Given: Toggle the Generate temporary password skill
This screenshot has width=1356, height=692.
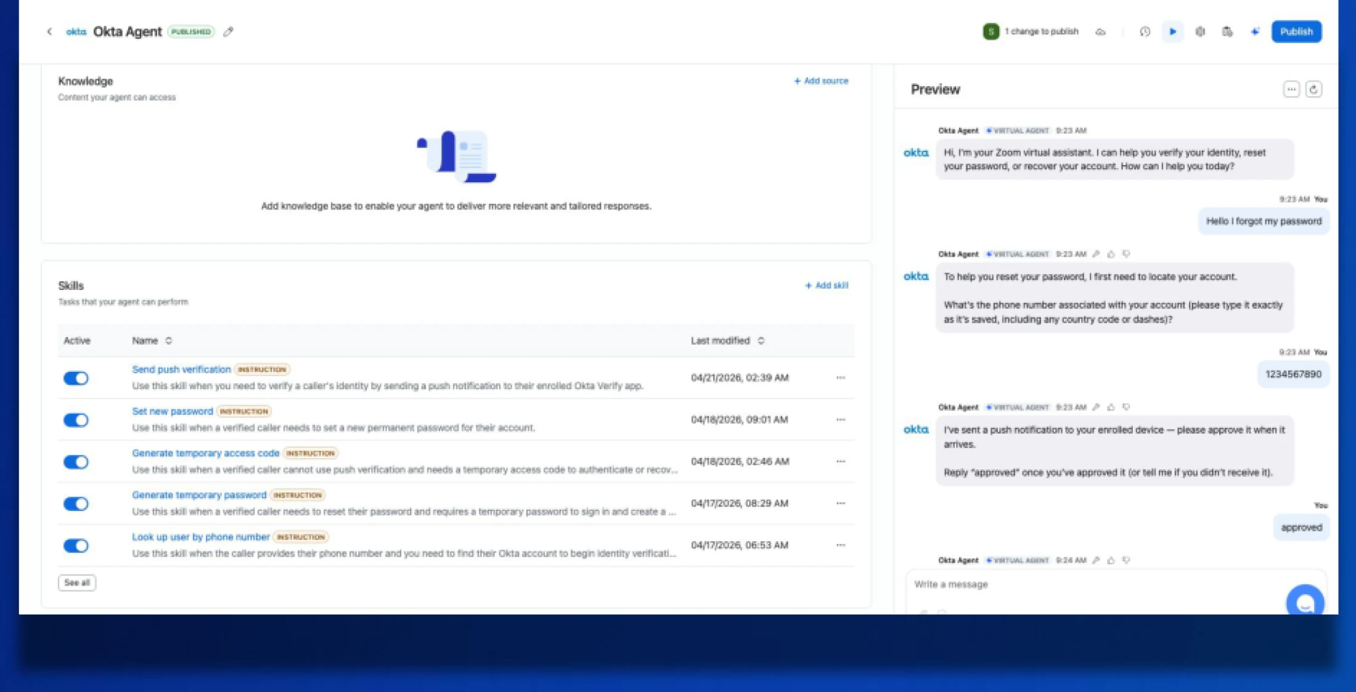Looking at the screenshot, I should [76, 504].
